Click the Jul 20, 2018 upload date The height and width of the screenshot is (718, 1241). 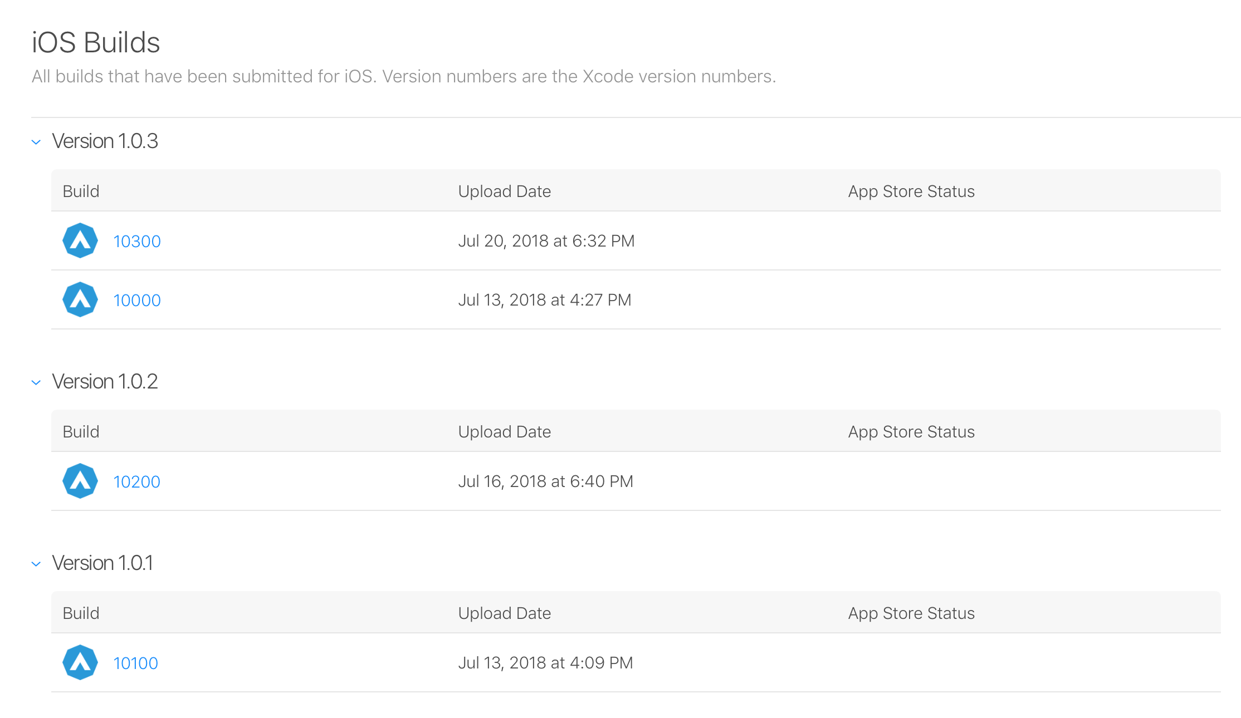coord(546,240)
